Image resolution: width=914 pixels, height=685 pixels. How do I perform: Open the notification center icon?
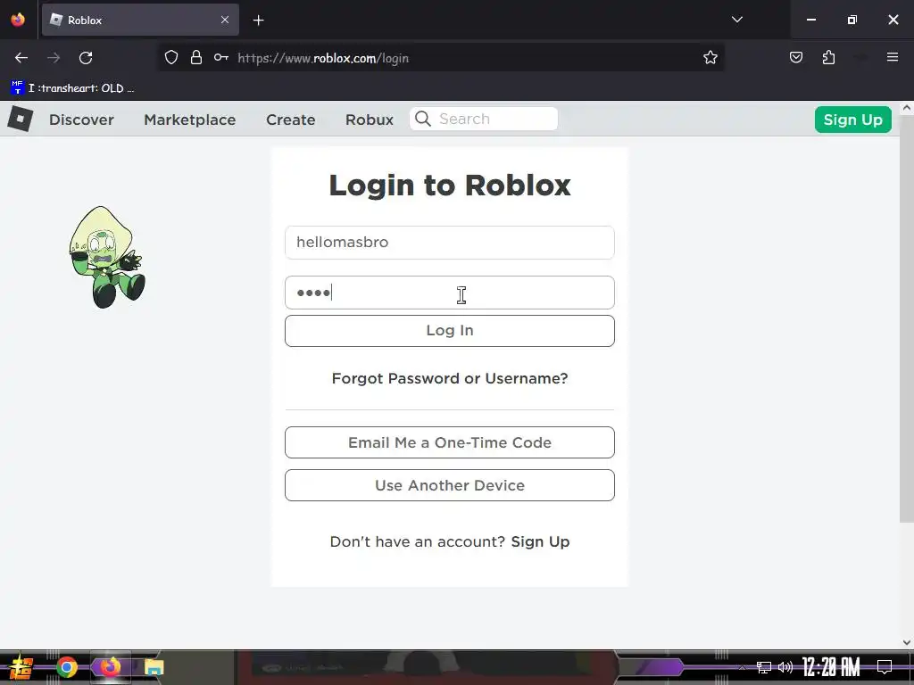885,667
